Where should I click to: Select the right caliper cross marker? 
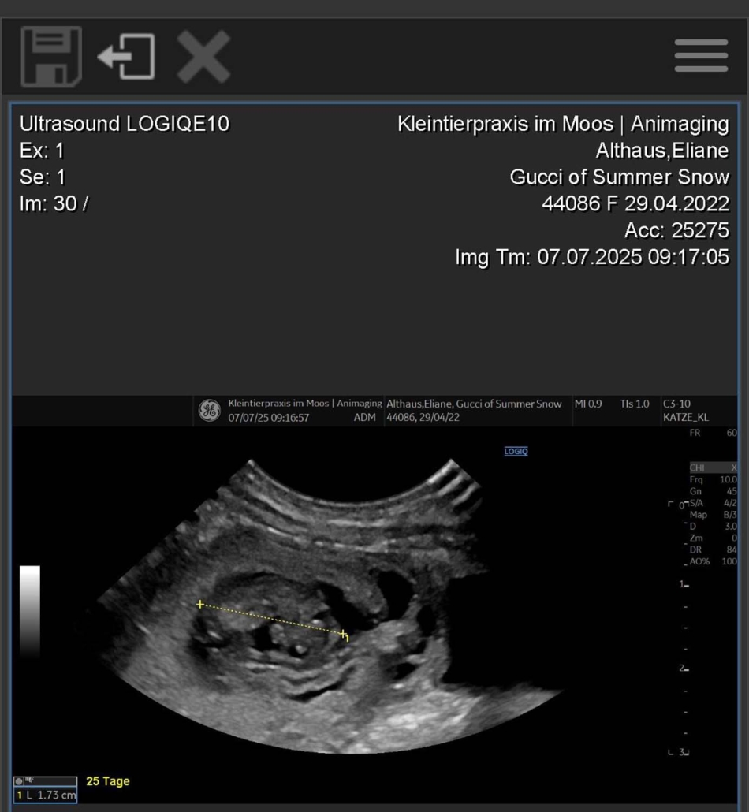[x=343, y=634]
